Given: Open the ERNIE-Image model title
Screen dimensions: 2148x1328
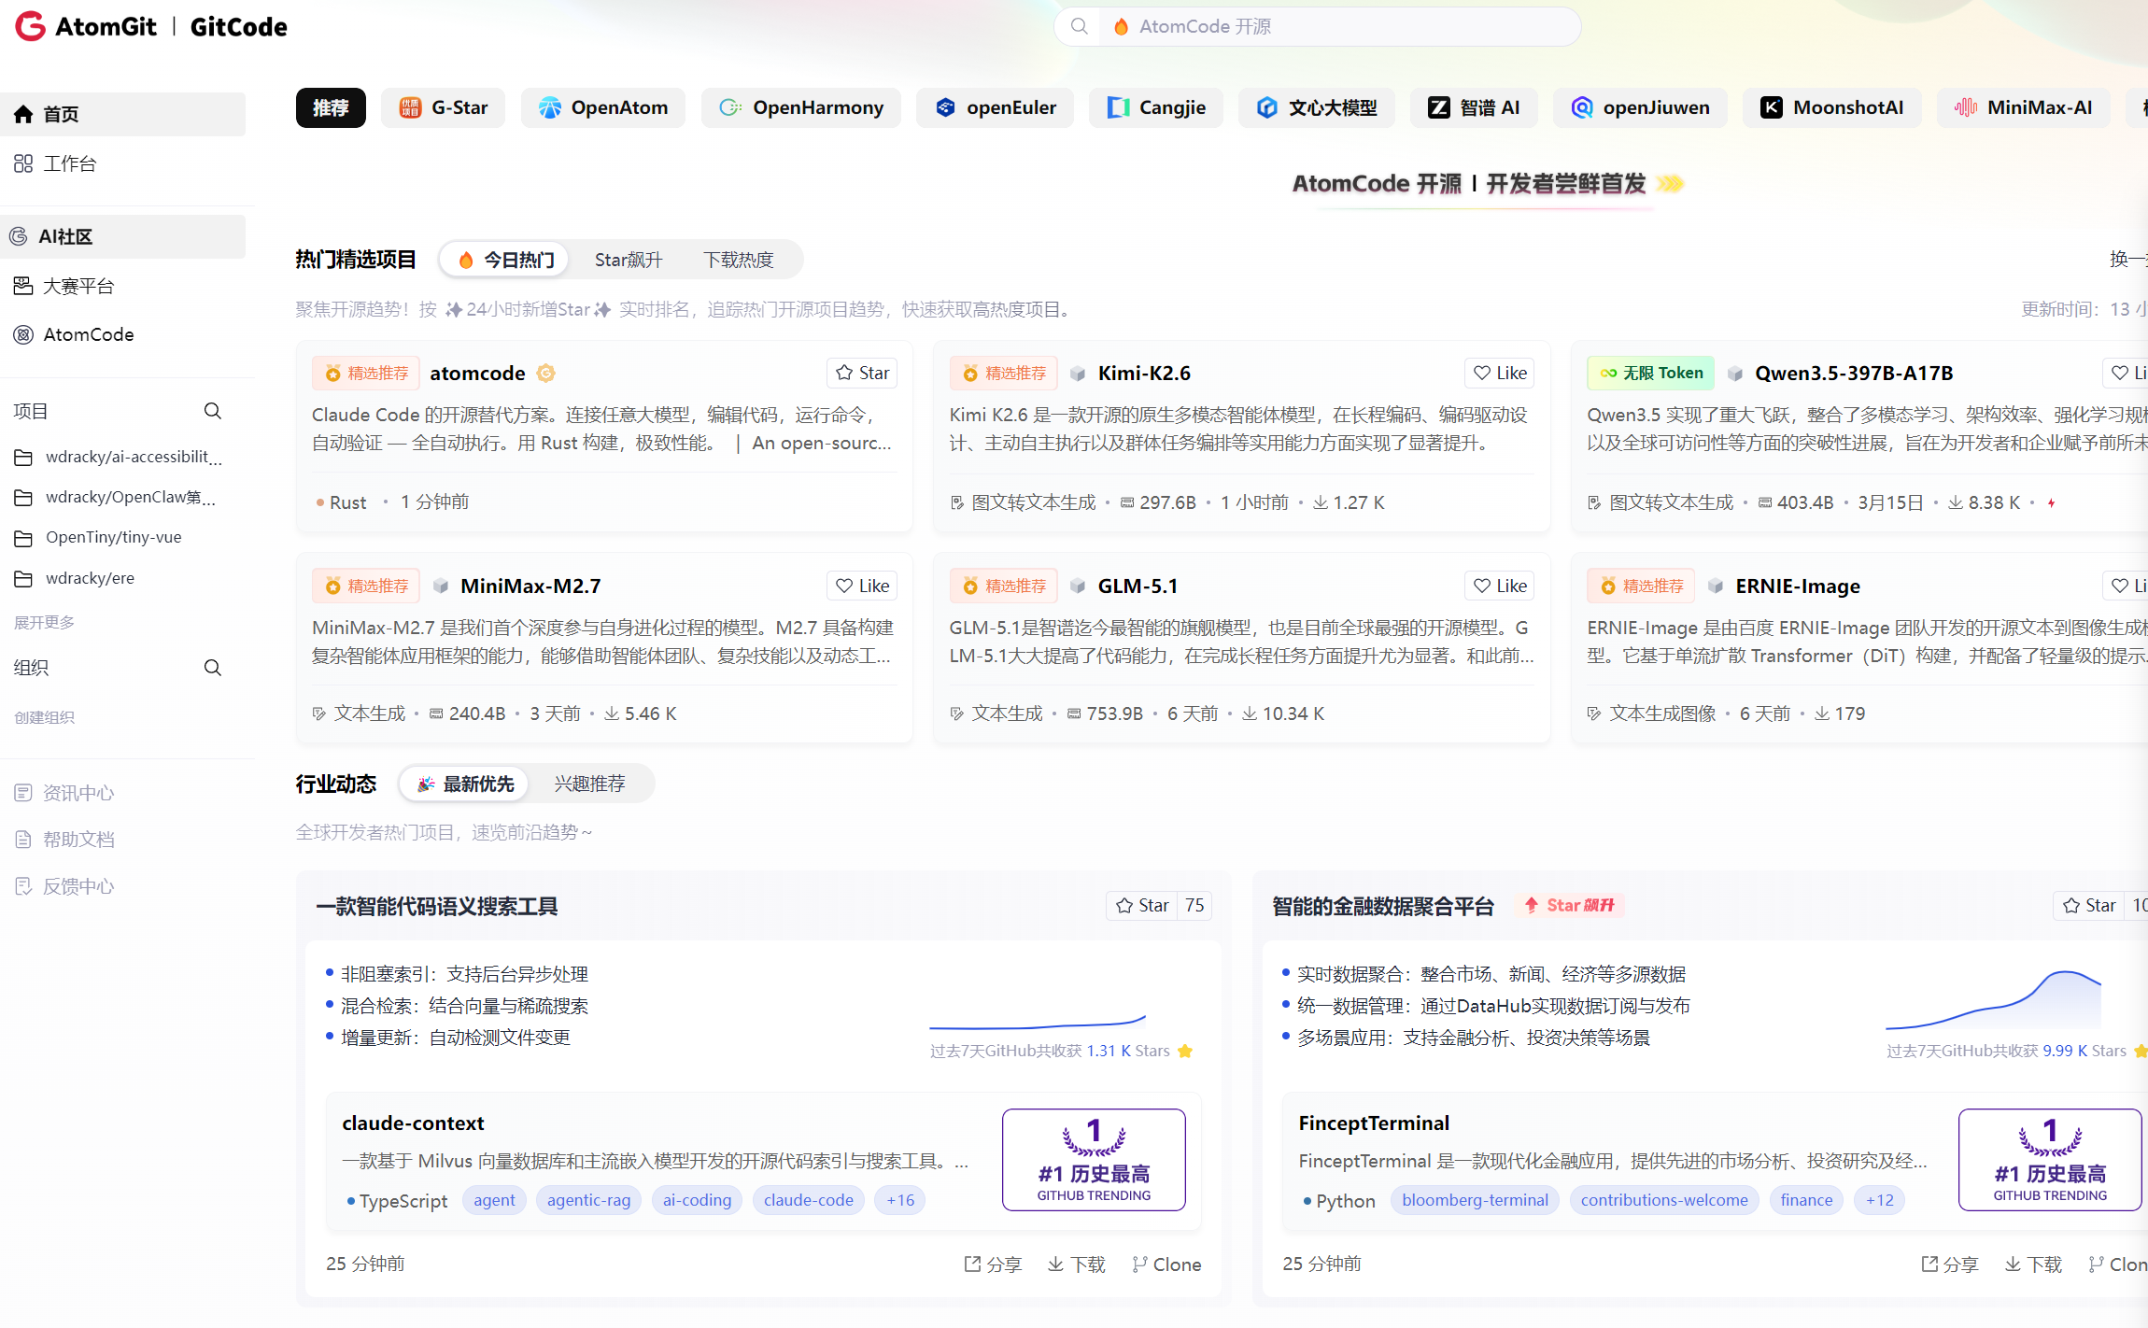Looking at the screenshot, I should tap(1798, 586).
